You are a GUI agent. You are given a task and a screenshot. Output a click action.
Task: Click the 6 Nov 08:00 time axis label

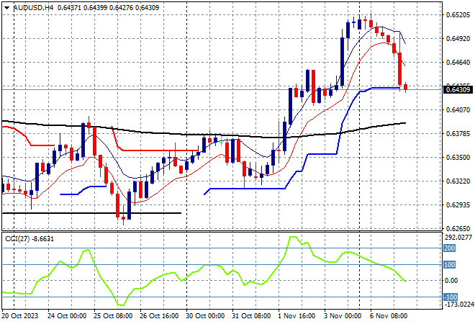pyautogui.click(x=389, y=316)
